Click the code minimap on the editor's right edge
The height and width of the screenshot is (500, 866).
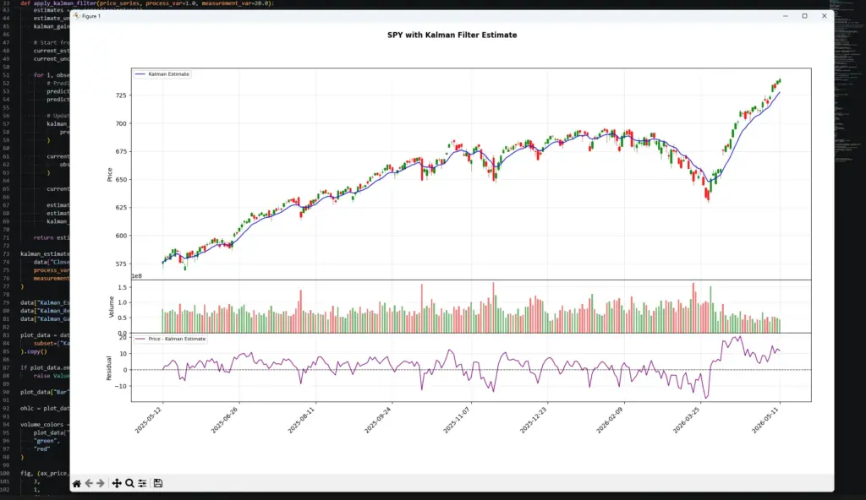[x=849, y=83]
